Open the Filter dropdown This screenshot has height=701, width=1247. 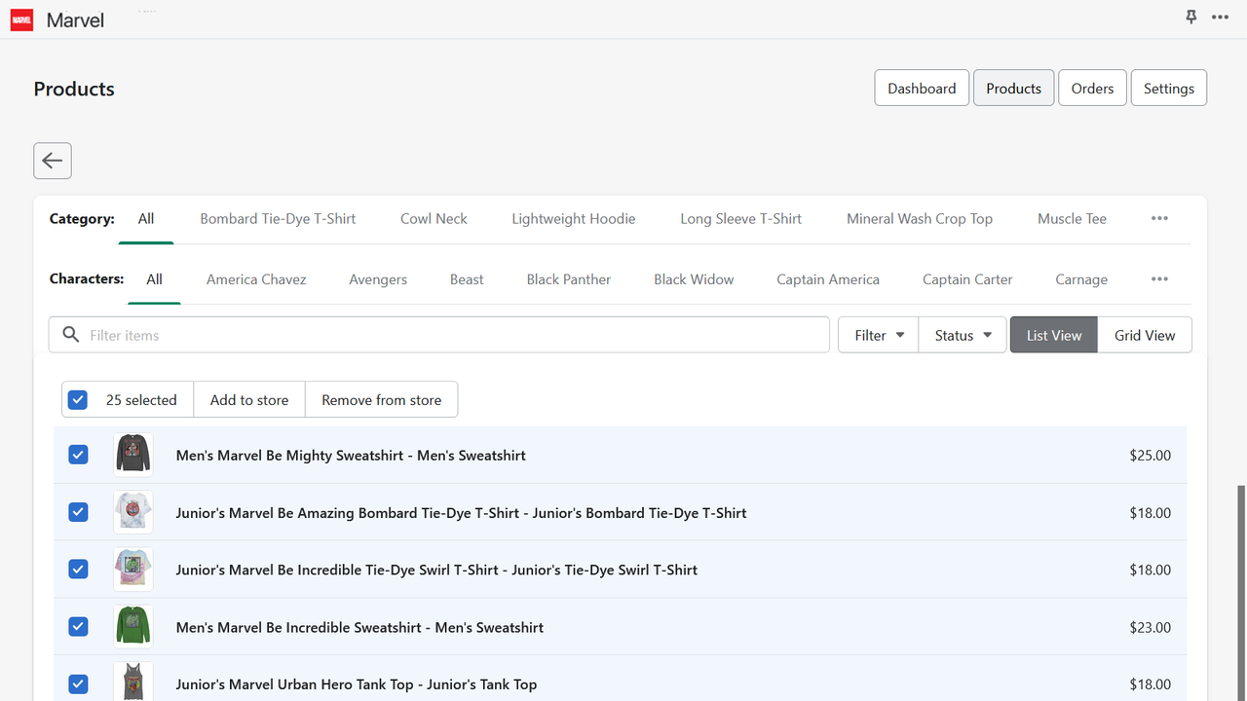coord(879,335)
